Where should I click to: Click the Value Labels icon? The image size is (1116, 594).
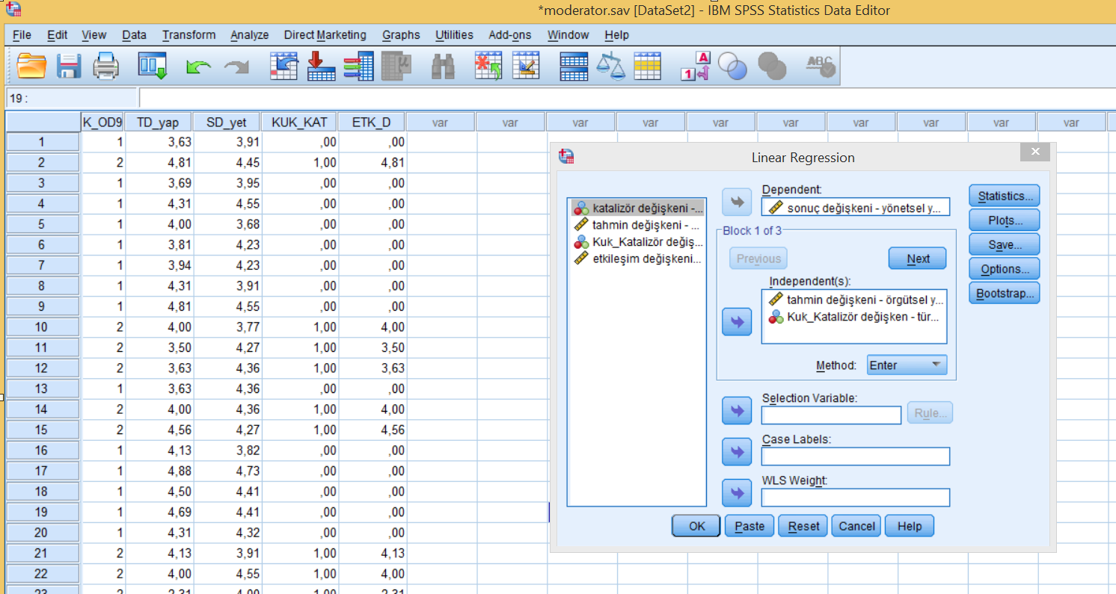695,66
